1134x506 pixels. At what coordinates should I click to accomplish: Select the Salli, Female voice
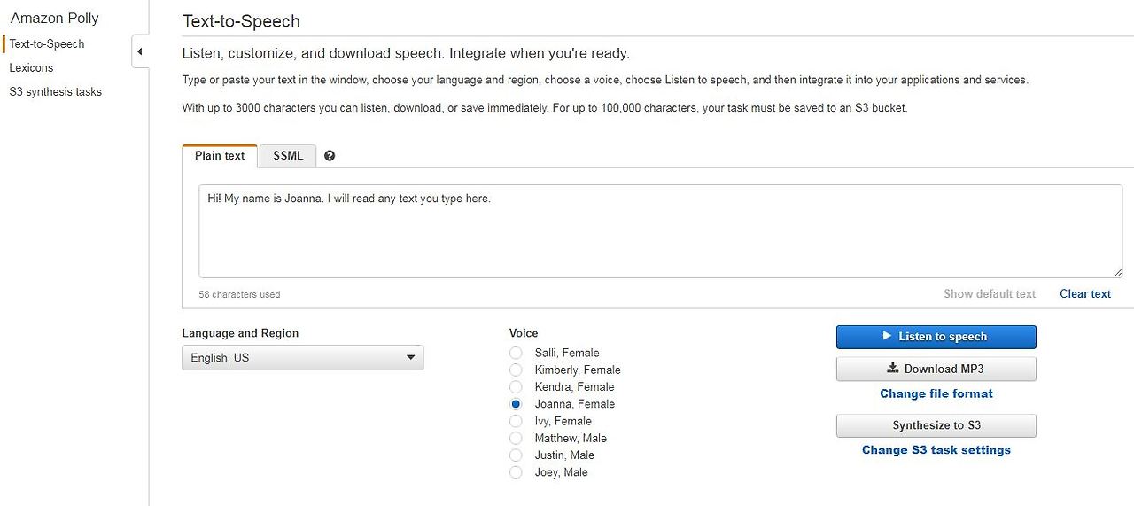(516, 353)
